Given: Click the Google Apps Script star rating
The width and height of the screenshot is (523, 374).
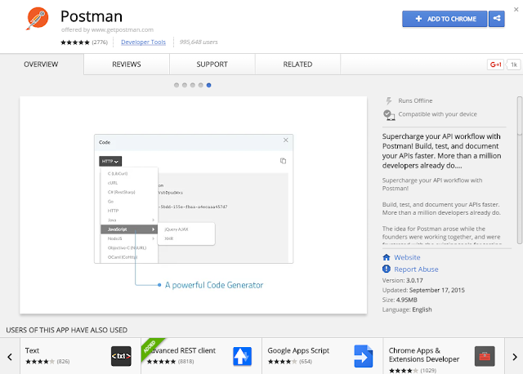Looking at the screenshot, I should pos(282,361).
